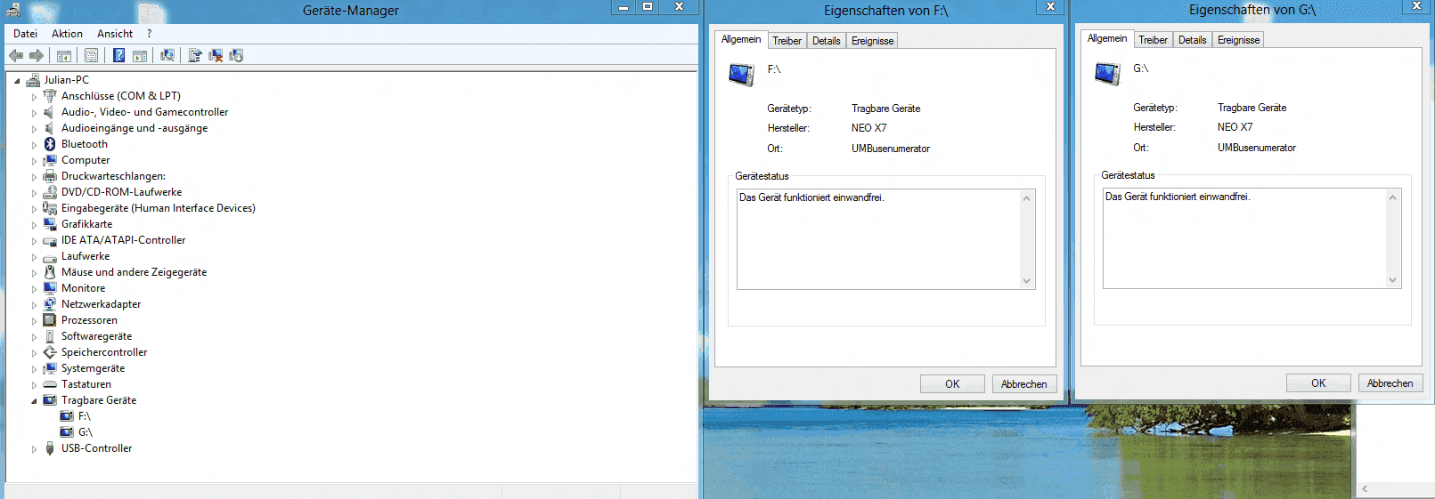
Task: Switch to Treiber tab in G:\ properties
Action: point(1153,40)
